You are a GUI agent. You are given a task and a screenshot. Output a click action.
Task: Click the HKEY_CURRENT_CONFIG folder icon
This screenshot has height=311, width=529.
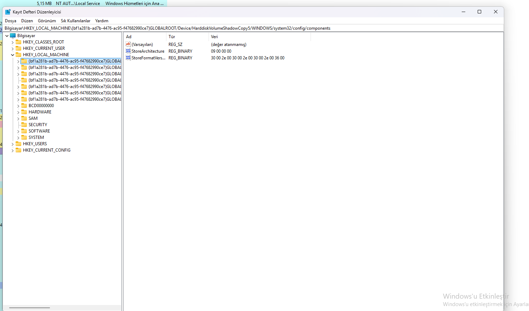[18, 150]
